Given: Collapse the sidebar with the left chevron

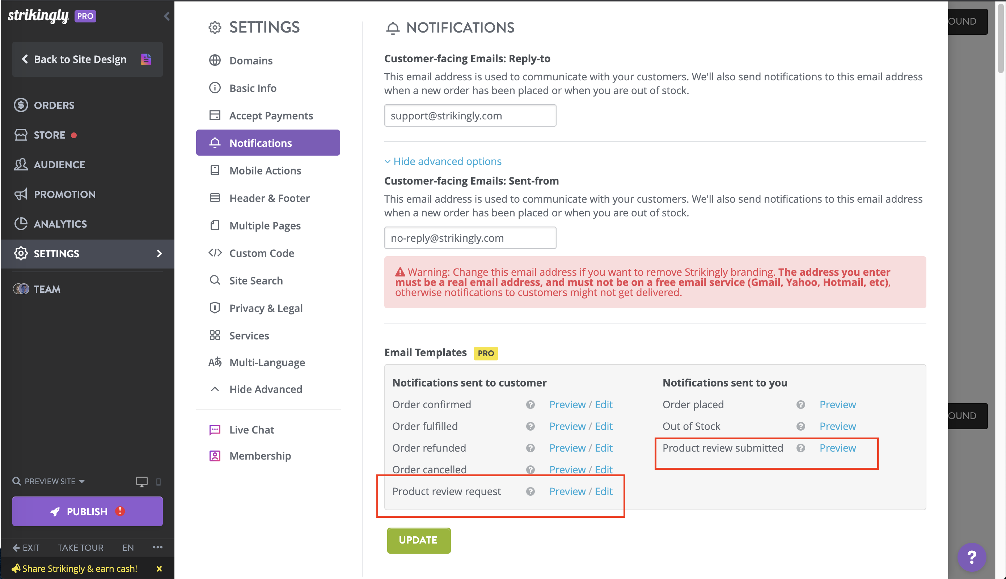Looking at the screenshot, I should coord(166,16).
